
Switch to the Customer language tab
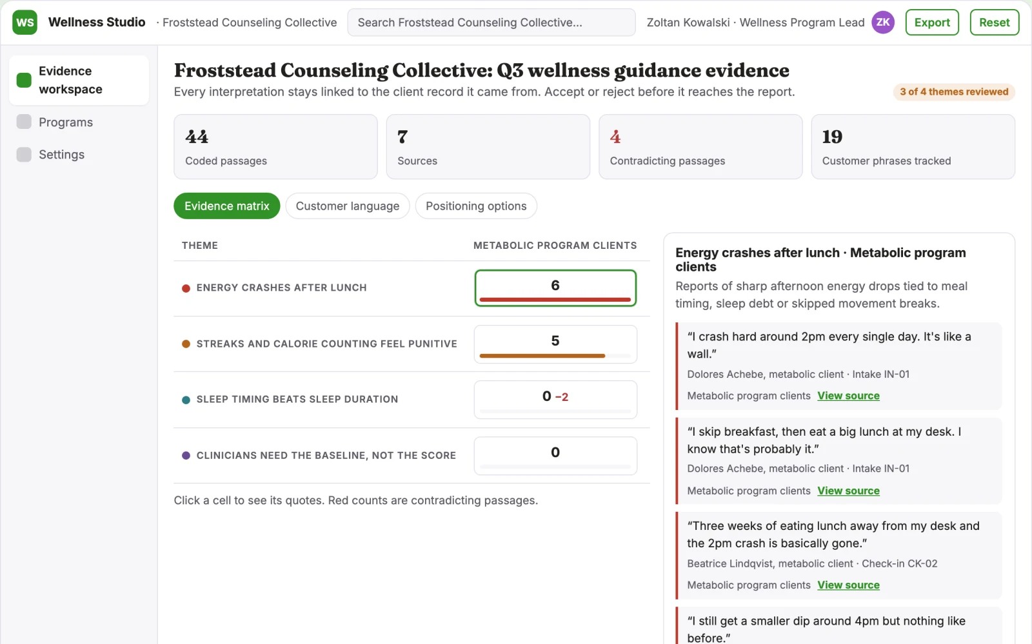pyautogui.click(x=347, y=206)
